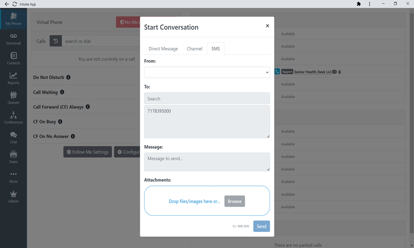Open the Chat sidebar icon
414x248 pixels.
click(13, 137)
